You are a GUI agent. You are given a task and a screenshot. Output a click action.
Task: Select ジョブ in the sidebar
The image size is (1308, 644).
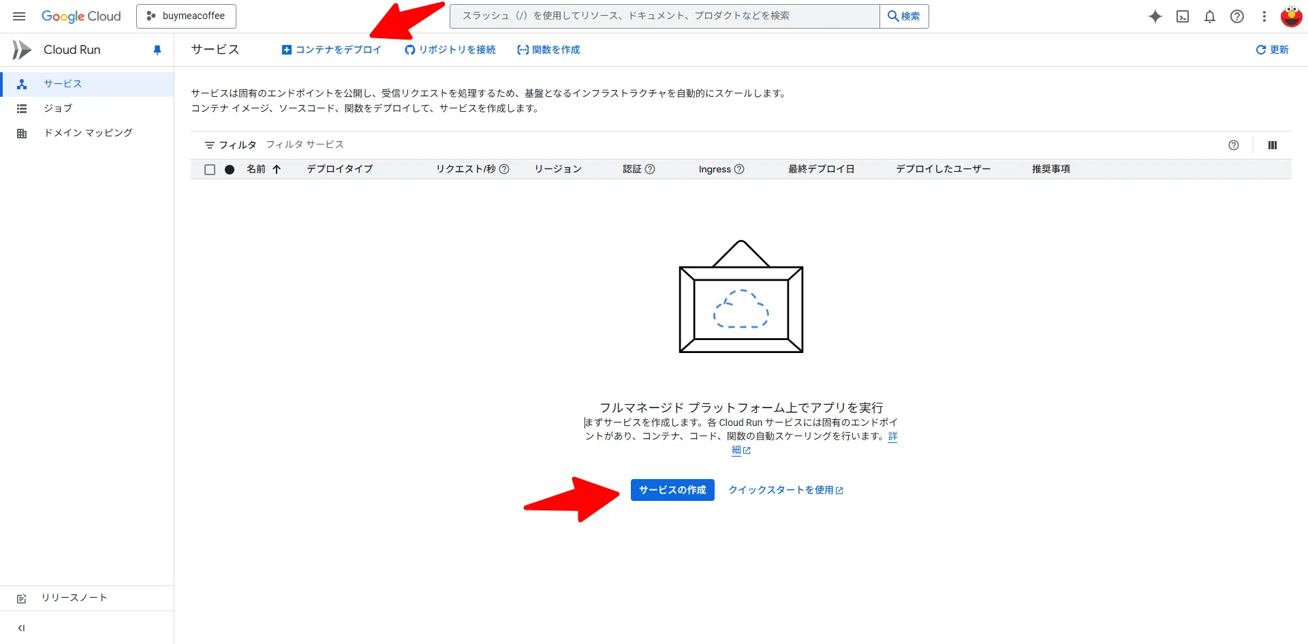pos(59,108)
